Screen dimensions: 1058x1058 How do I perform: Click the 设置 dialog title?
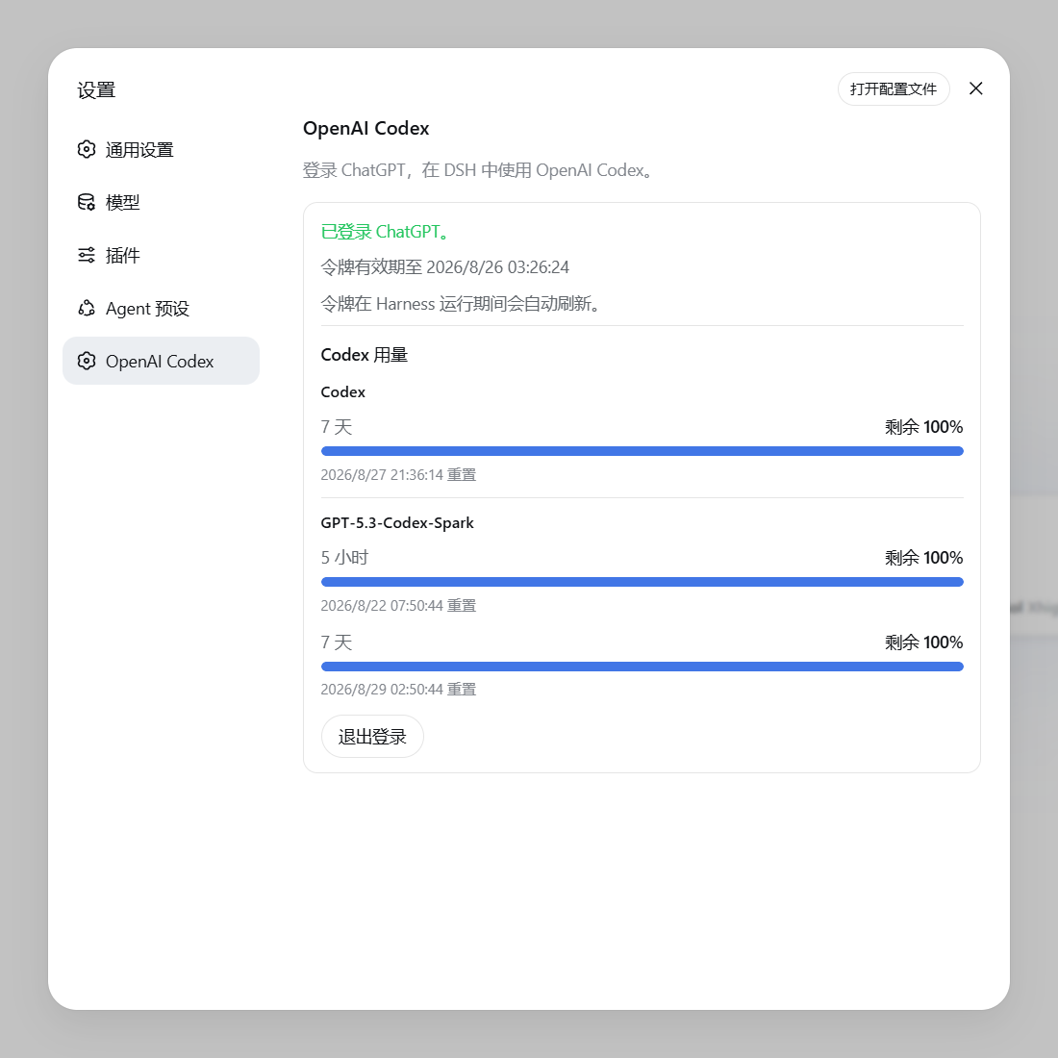pyautogui.click(x=96, y=89)
